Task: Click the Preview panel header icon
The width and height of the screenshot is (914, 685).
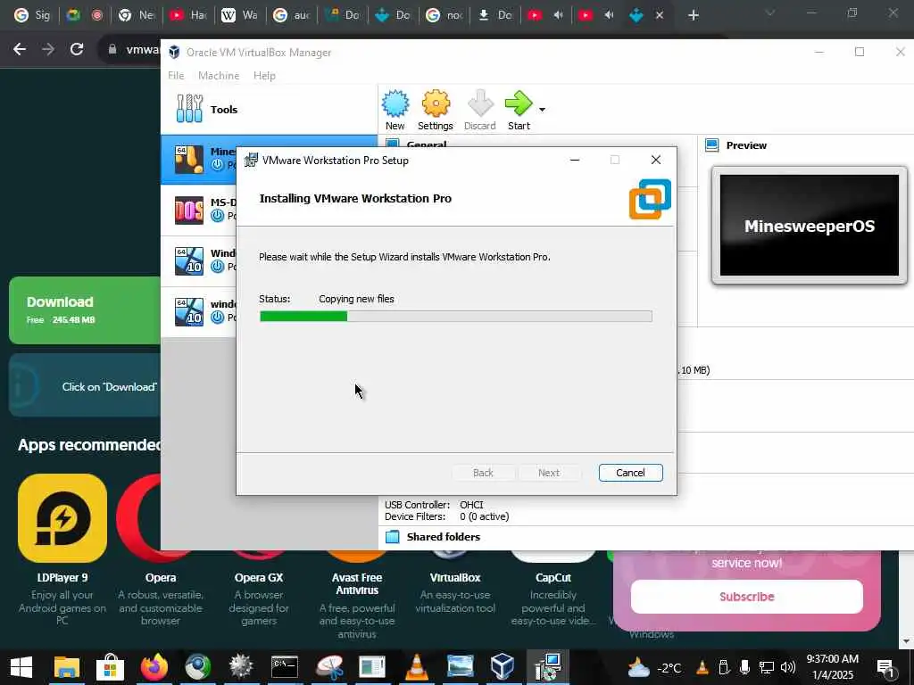Action: [x=711, y=145]
